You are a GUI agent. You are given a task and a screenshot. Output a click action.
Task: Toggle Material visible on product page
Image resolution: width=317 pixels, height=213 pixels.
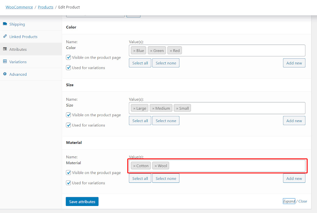68,173
